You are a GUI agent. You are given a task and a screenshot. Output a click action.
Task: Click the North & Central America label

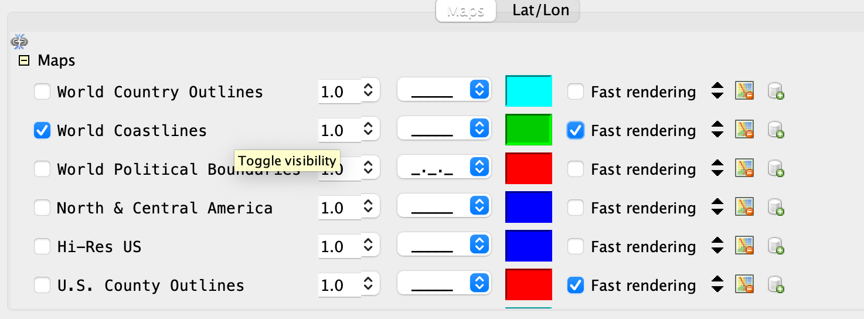(x=164, y=208)
